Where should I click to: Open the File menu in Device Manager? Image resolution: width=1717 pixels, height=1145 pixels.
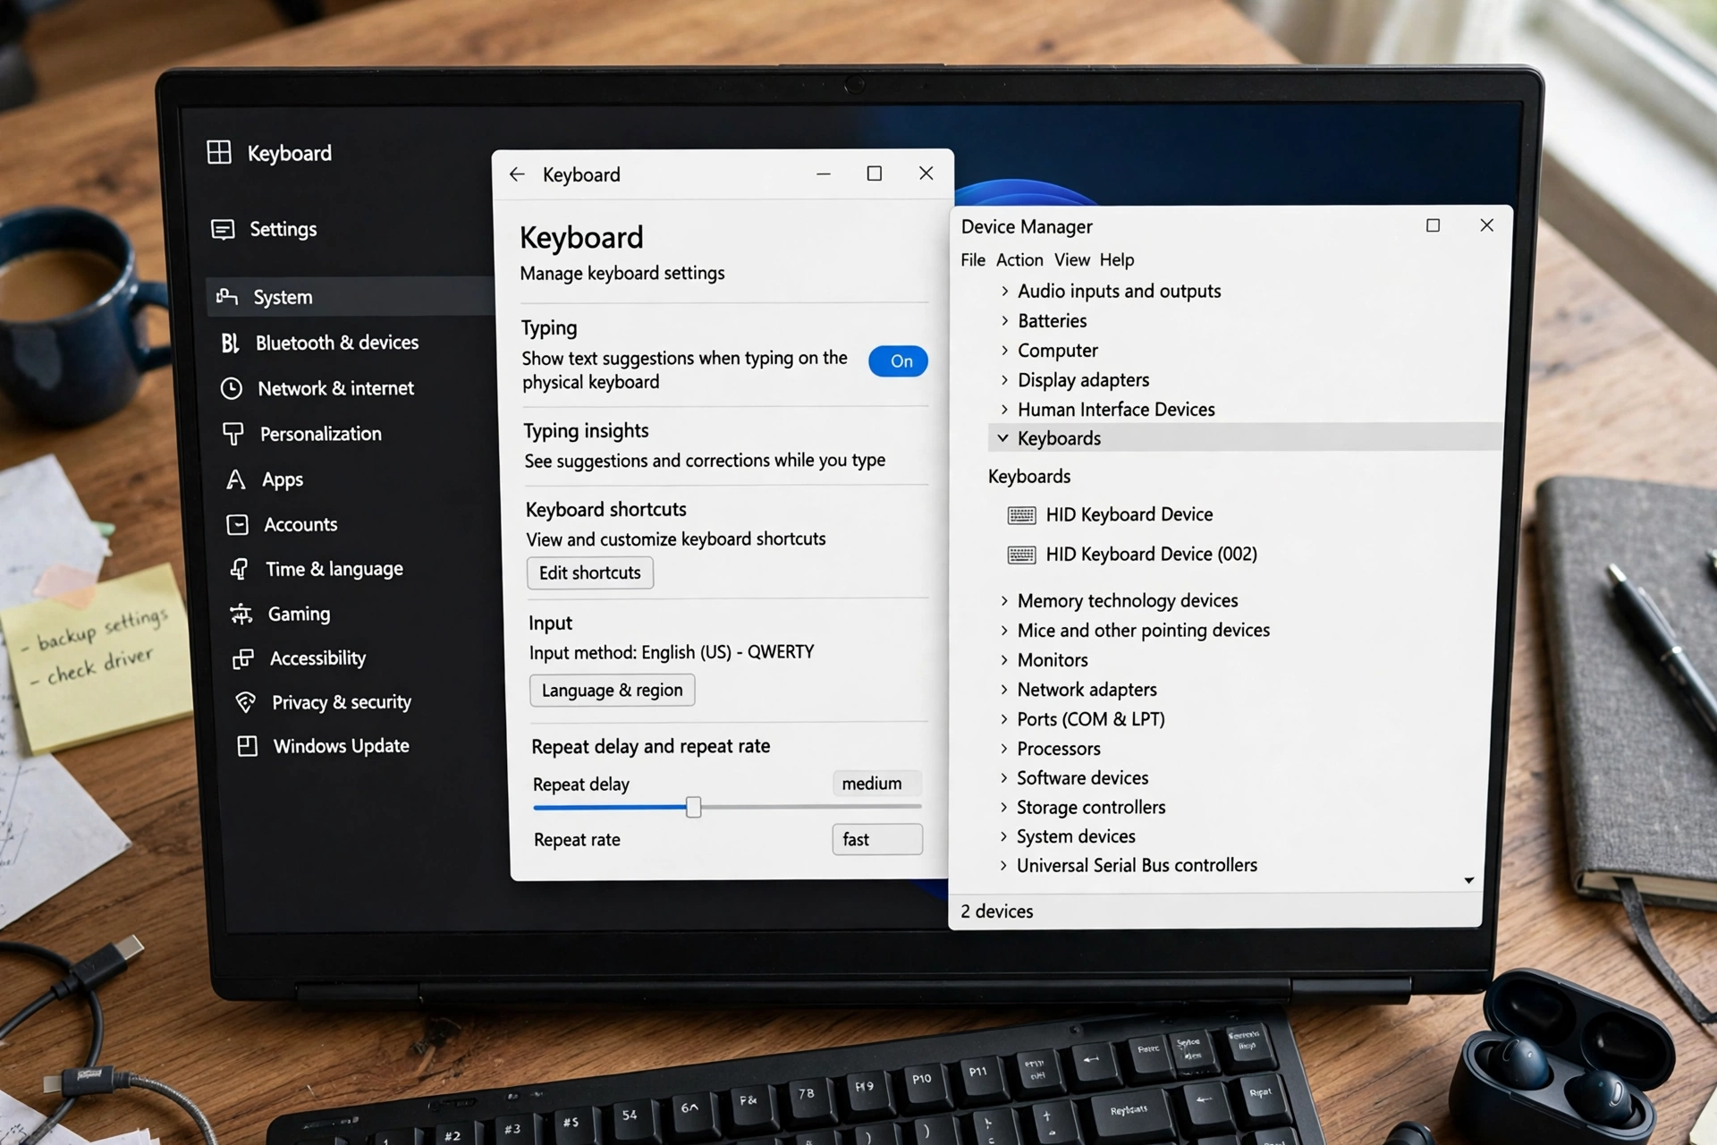tap(973, 259)
